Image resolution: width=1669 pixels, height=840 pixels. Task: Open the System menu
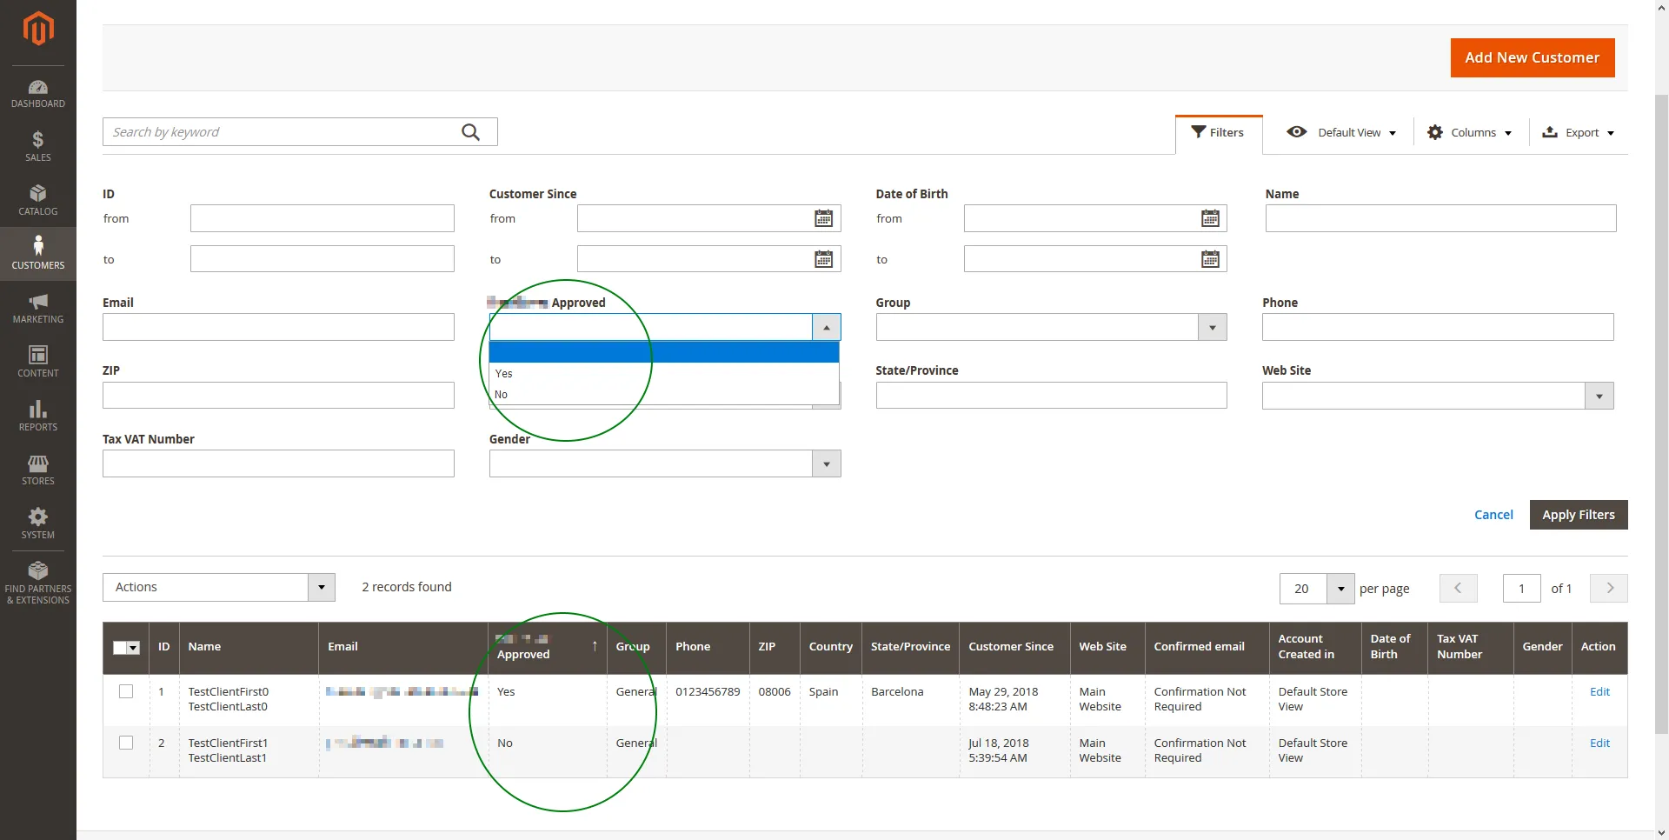pyautogui.click(x=38, y=523)
